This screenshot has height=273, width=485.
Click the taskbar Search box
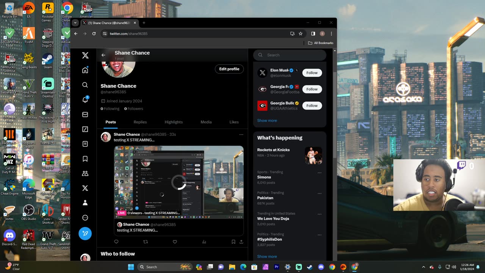(164, 267)
